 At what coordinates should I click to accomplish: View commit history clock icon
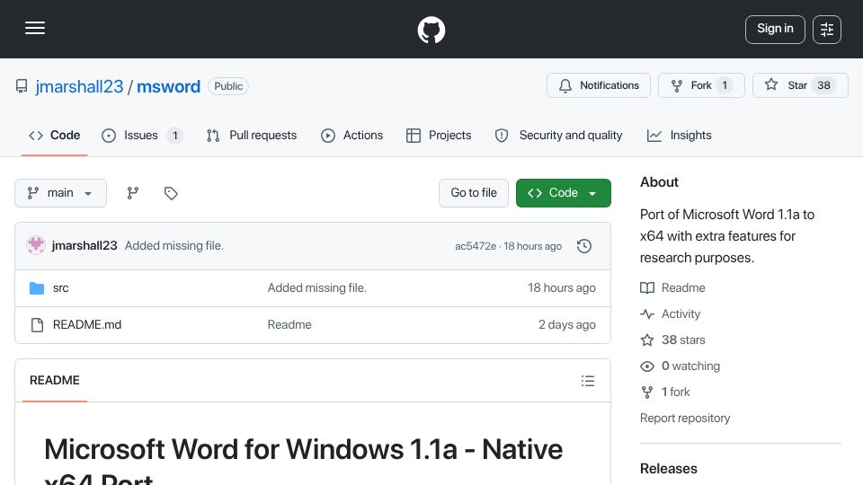pyautogui.click(x=584, y=246)
